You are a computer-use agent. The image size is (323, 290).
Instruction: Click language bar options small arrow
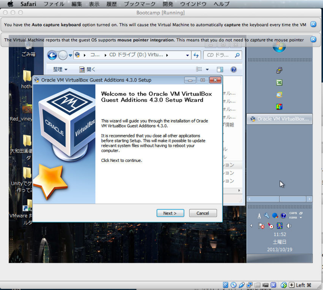301,218
